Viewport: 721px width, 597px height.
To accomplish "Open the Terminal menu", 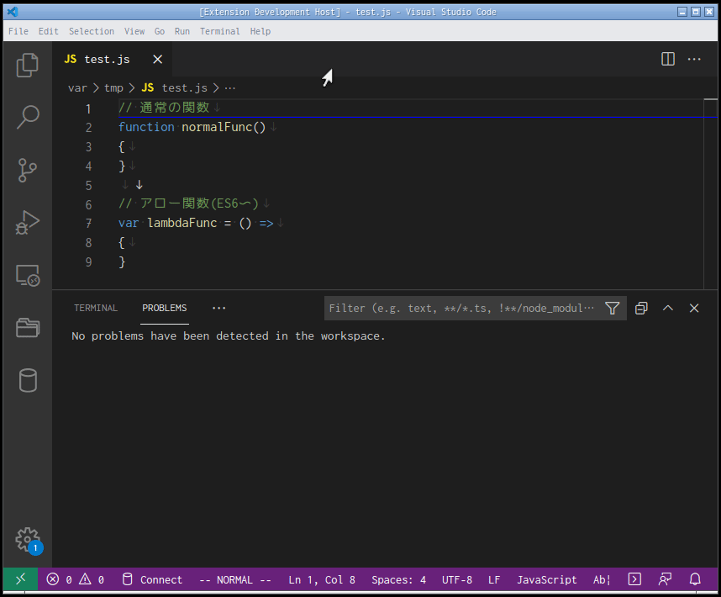I will click(x=220, y=31).
